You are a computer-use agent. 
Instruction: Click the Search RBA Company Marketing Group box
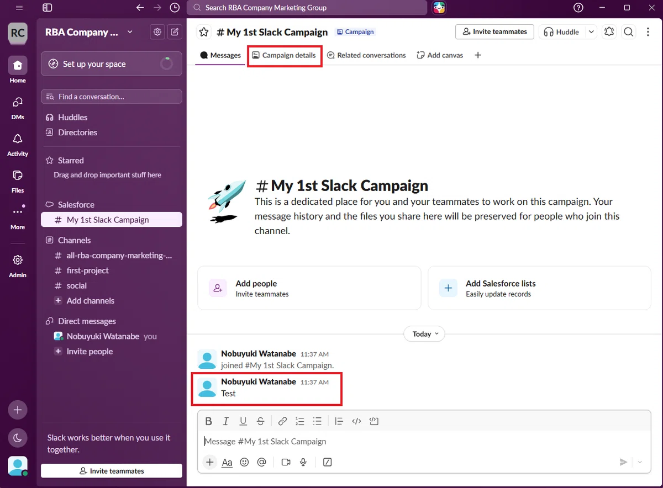(x=307, y=8)
